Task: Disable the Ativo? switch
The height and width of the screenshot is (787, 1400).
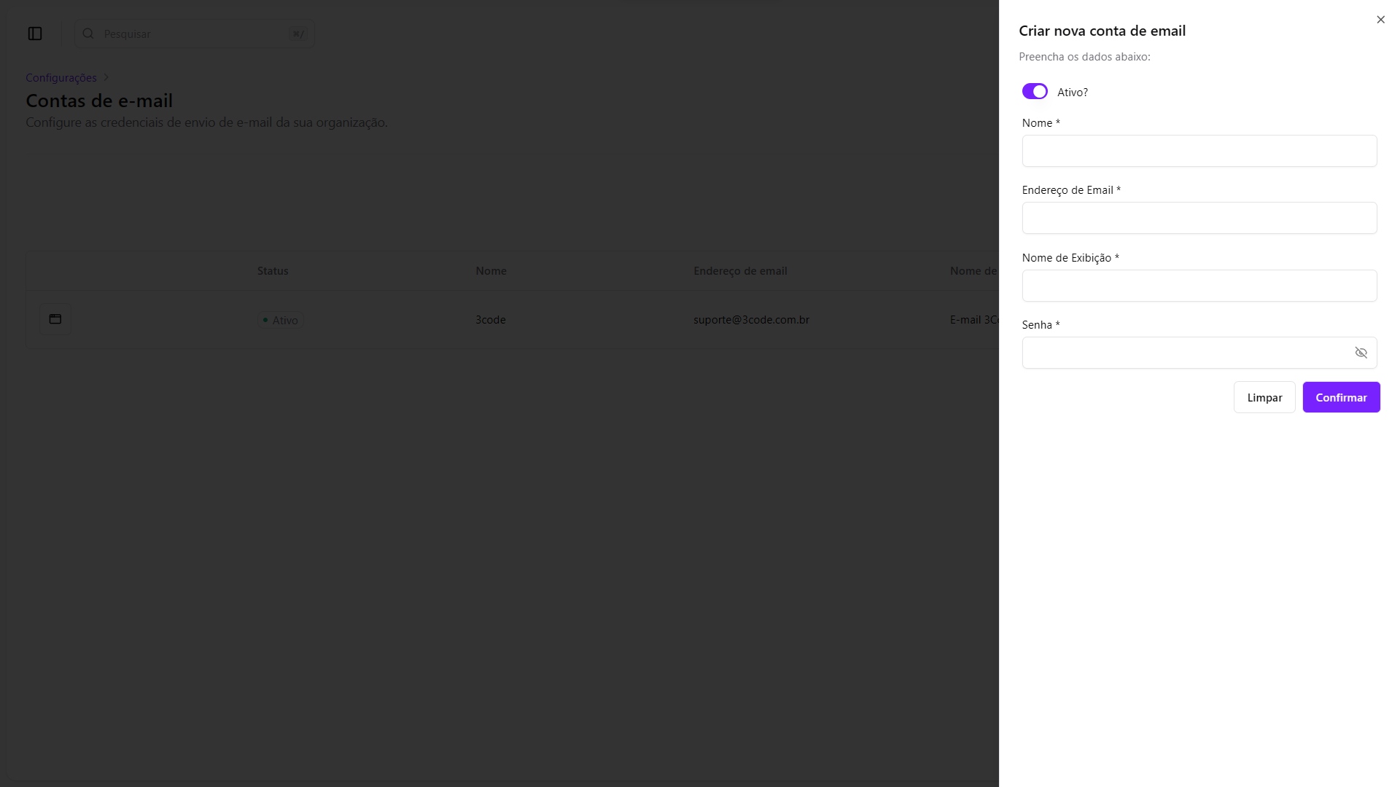Action: (x=1035, y=92)
